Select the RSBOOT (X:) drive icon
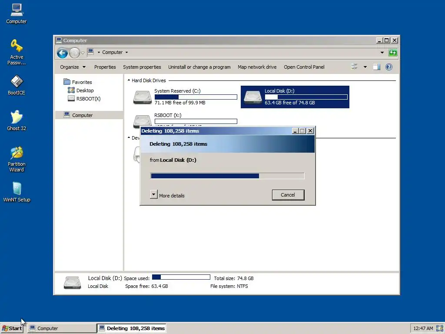This screenshot has height=334, width=445. (x=143, y=121)
